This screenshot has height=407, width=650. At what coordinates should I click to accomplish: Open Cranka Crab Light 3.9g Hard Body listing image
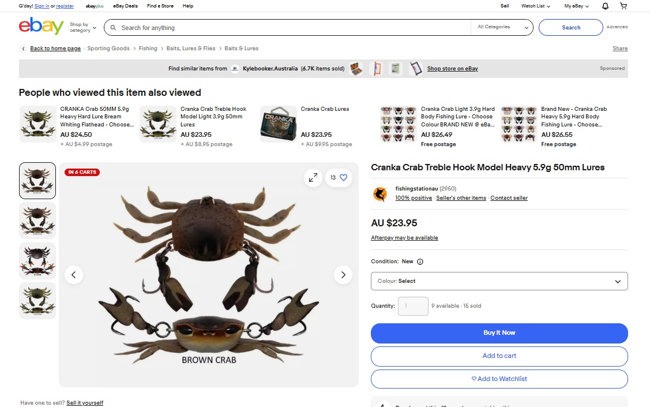click(399, 124)
